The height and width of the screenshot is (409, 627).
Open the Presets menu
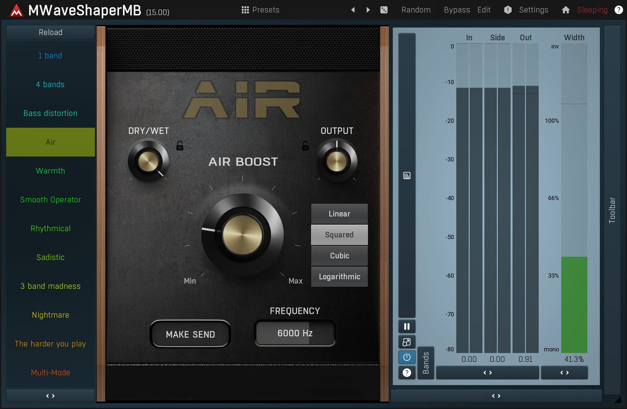click(260, 10)
